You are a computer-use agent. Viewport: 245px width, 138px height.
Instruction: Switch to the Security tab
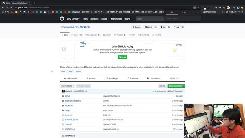click(144, 35)
